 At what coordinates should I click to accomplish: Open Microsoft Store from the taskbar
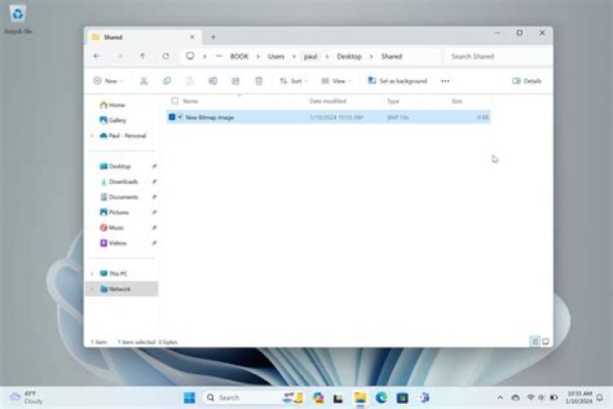(x=403, y=398)
